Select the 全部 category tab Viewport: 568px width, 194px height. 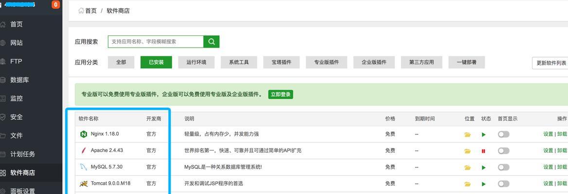click(121, 62)
